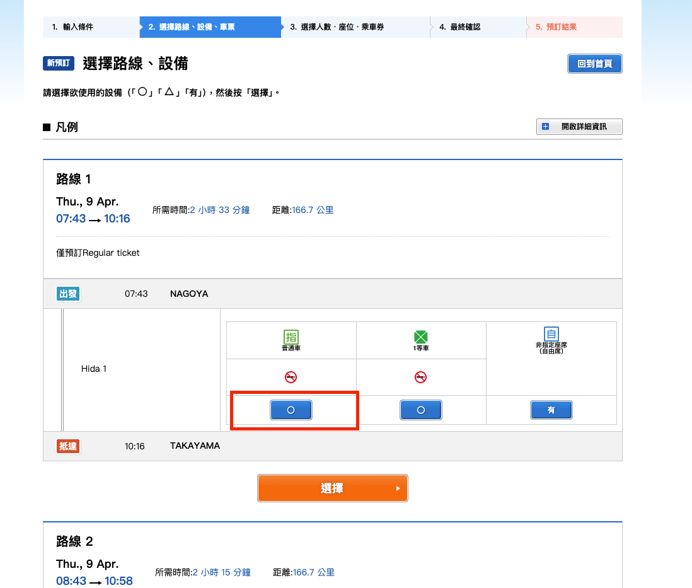Click the TAKAYAMA station name

[195, 446]
